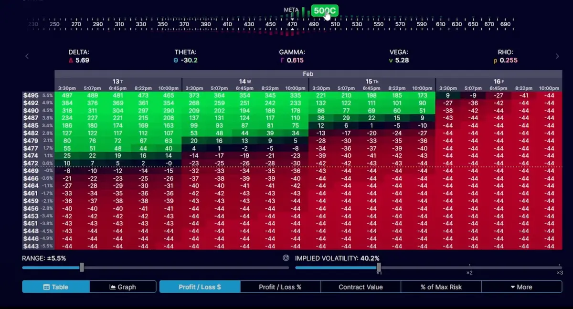Select the Contract Value tab

[x=361, y=287]
